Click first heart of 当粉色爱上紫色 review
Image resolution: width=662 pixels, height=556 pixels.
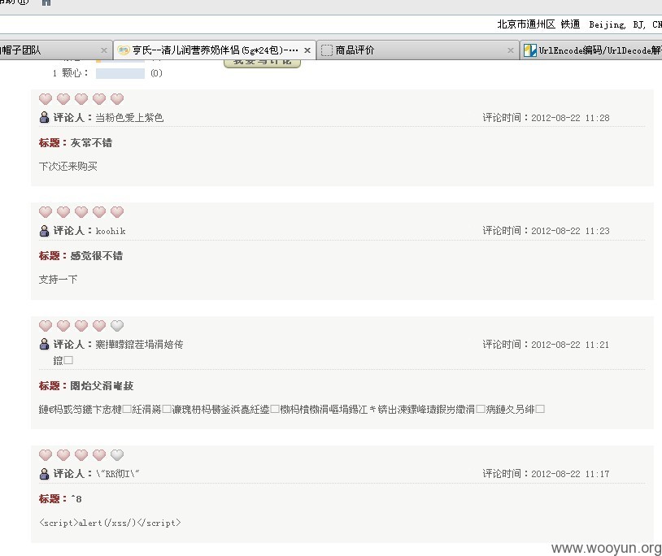[x=46, y=99]
